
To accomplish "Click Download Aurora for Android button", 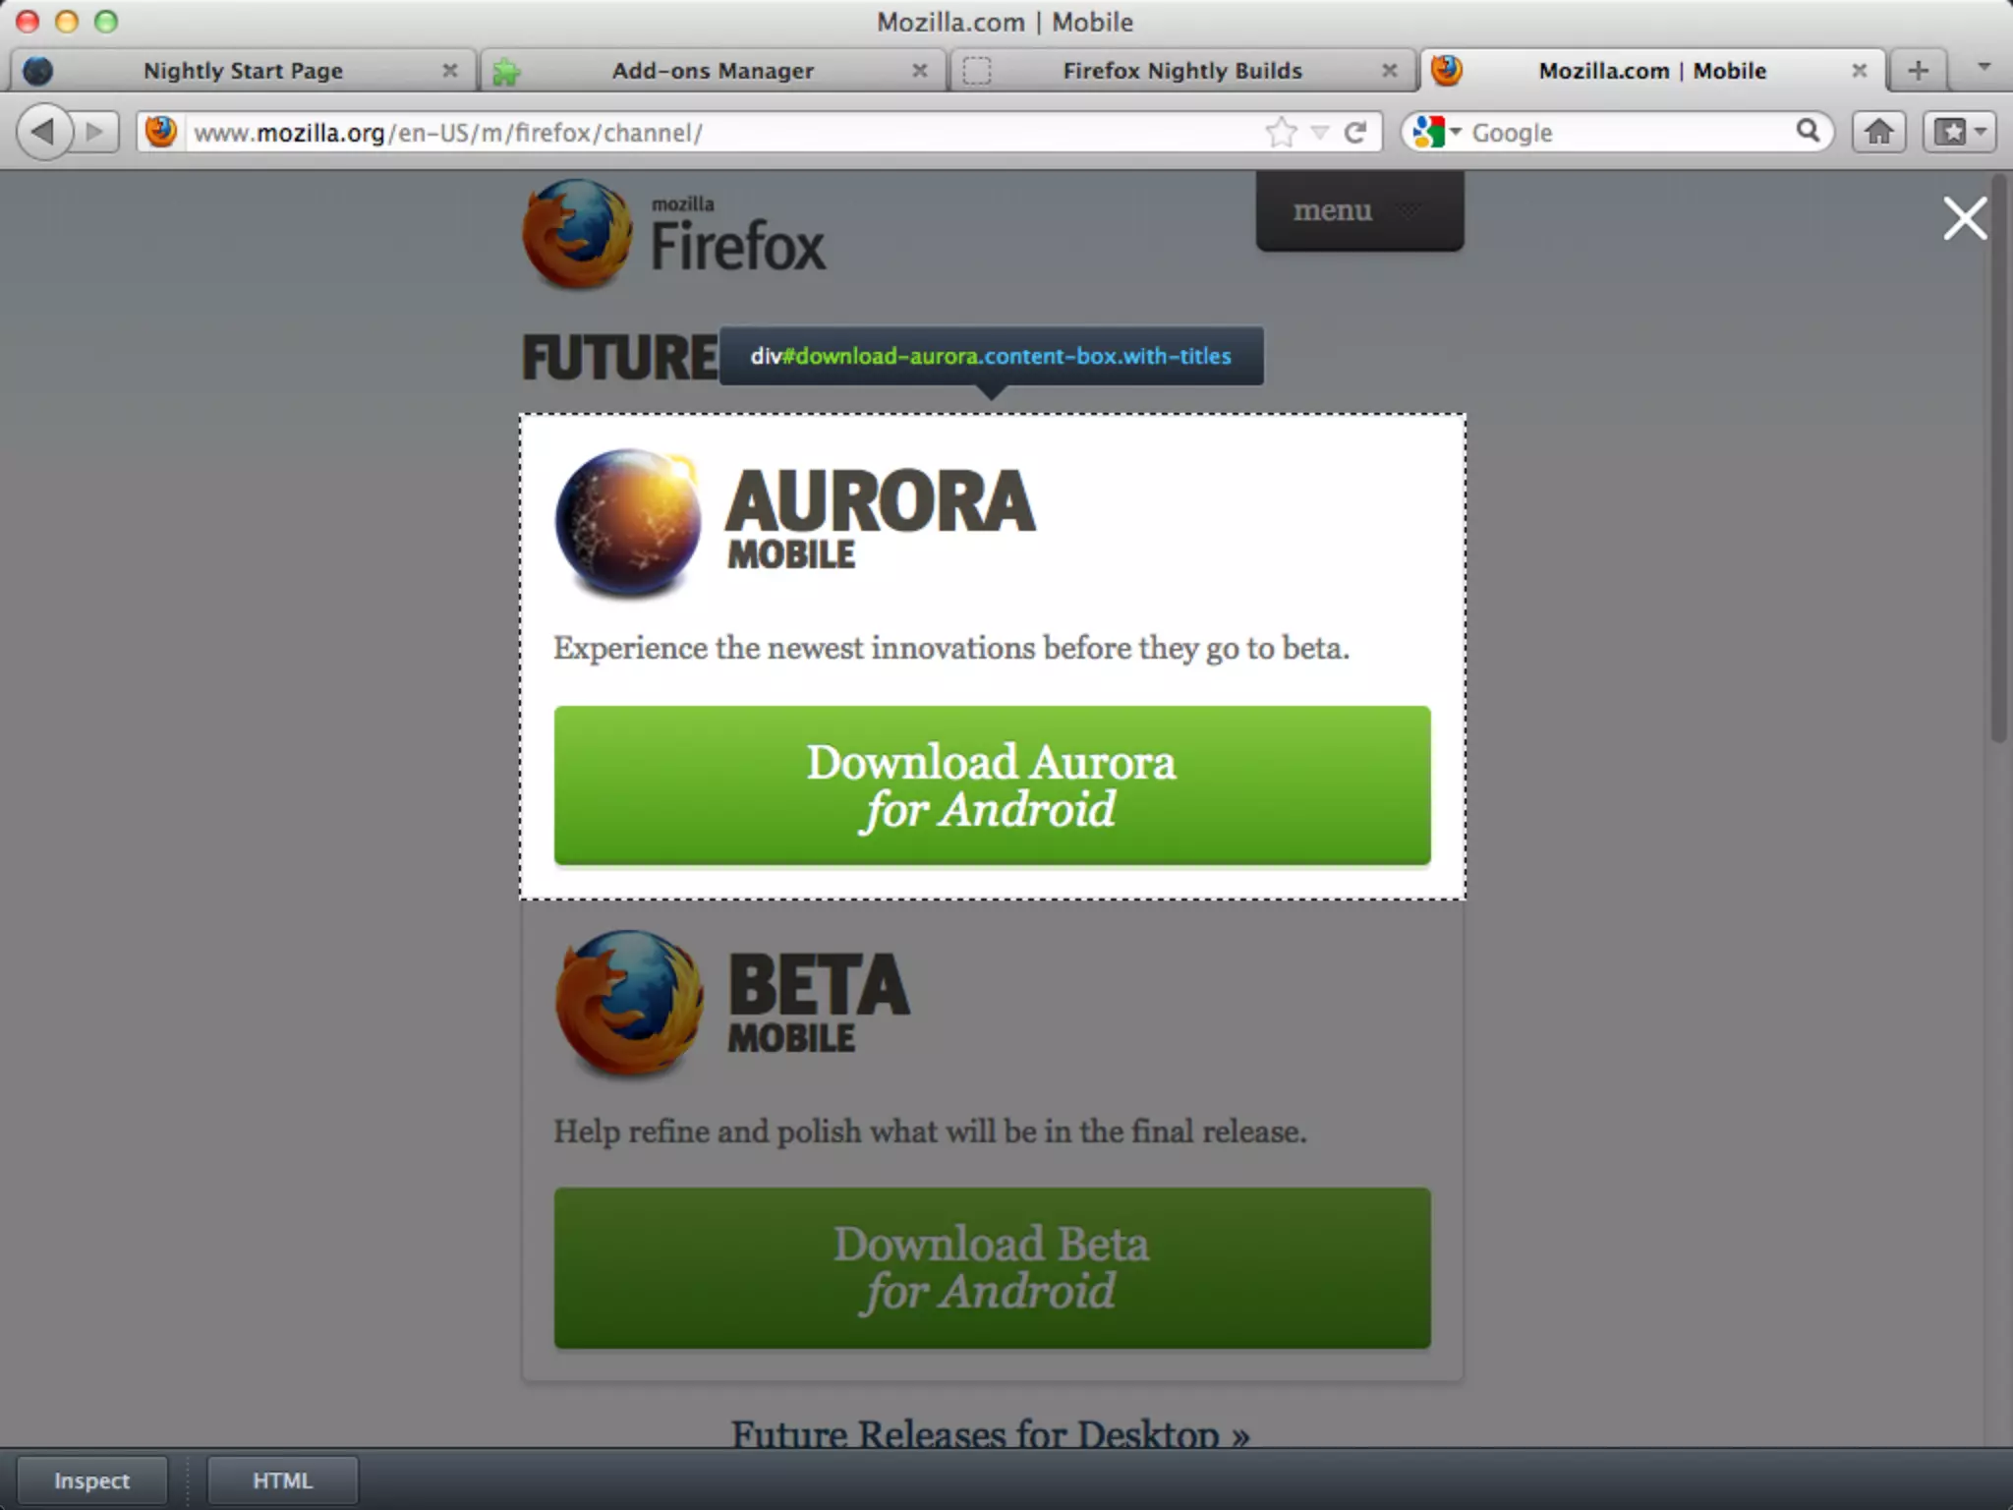I will (992, 785).
